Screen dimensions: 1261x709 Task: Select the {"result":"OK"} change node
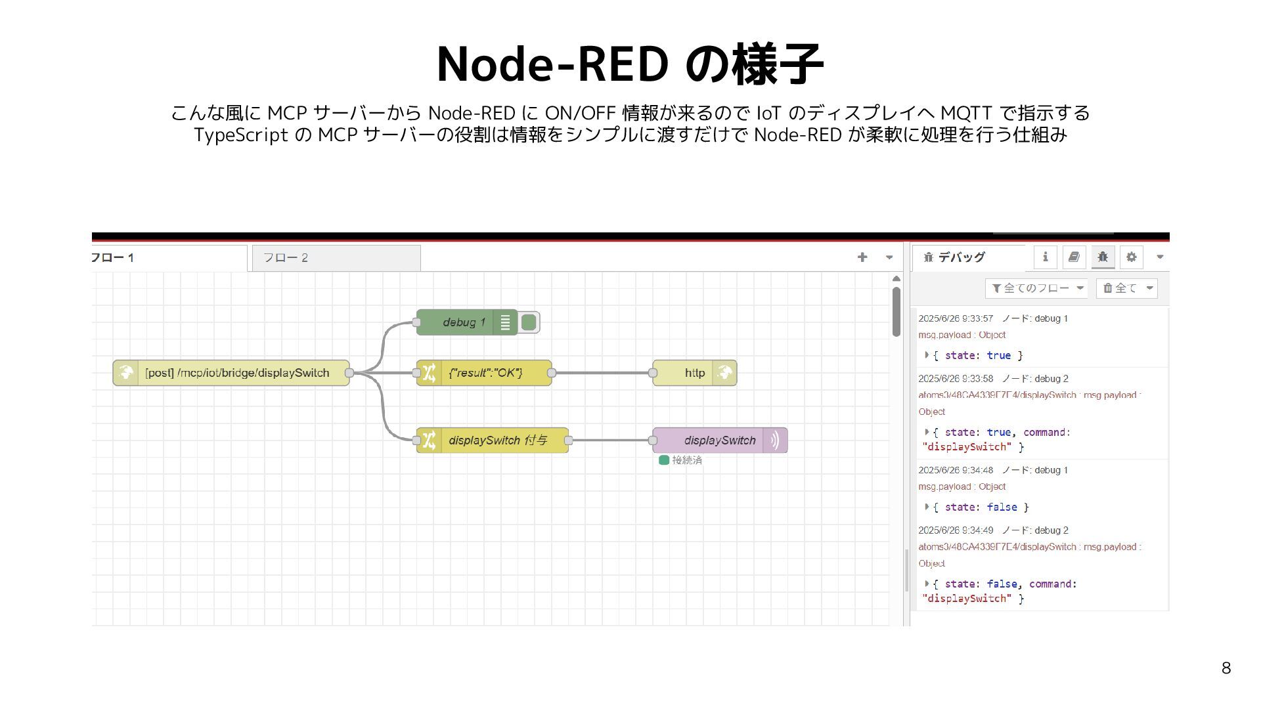coord(484,373)
